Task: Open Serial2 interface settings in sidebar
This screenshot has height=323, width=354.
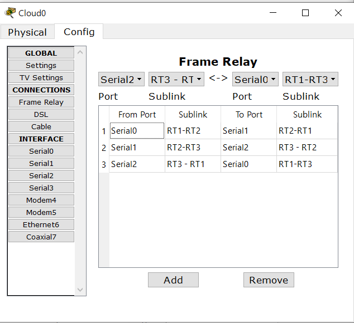Action: [x=41, y=175]
